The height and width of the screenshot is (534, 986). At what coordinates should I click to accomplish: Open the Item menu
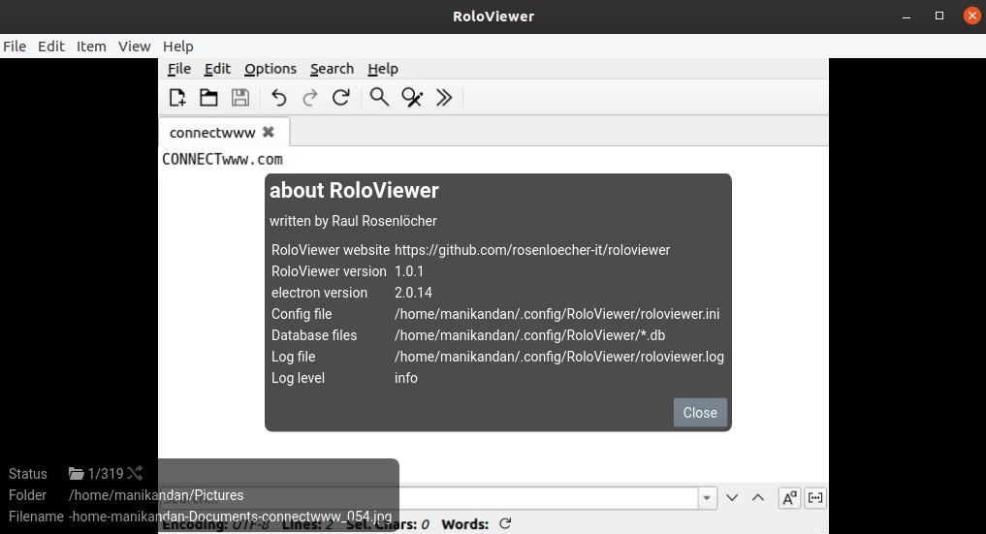pyautogui.click(x=91, y=47)
